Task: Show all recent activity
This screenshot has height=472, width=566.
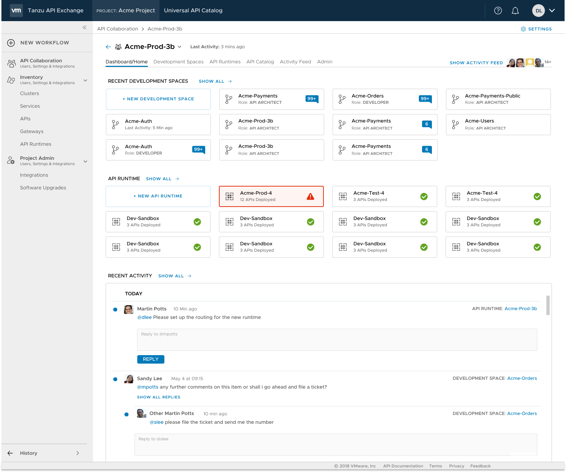Action: 175,276
